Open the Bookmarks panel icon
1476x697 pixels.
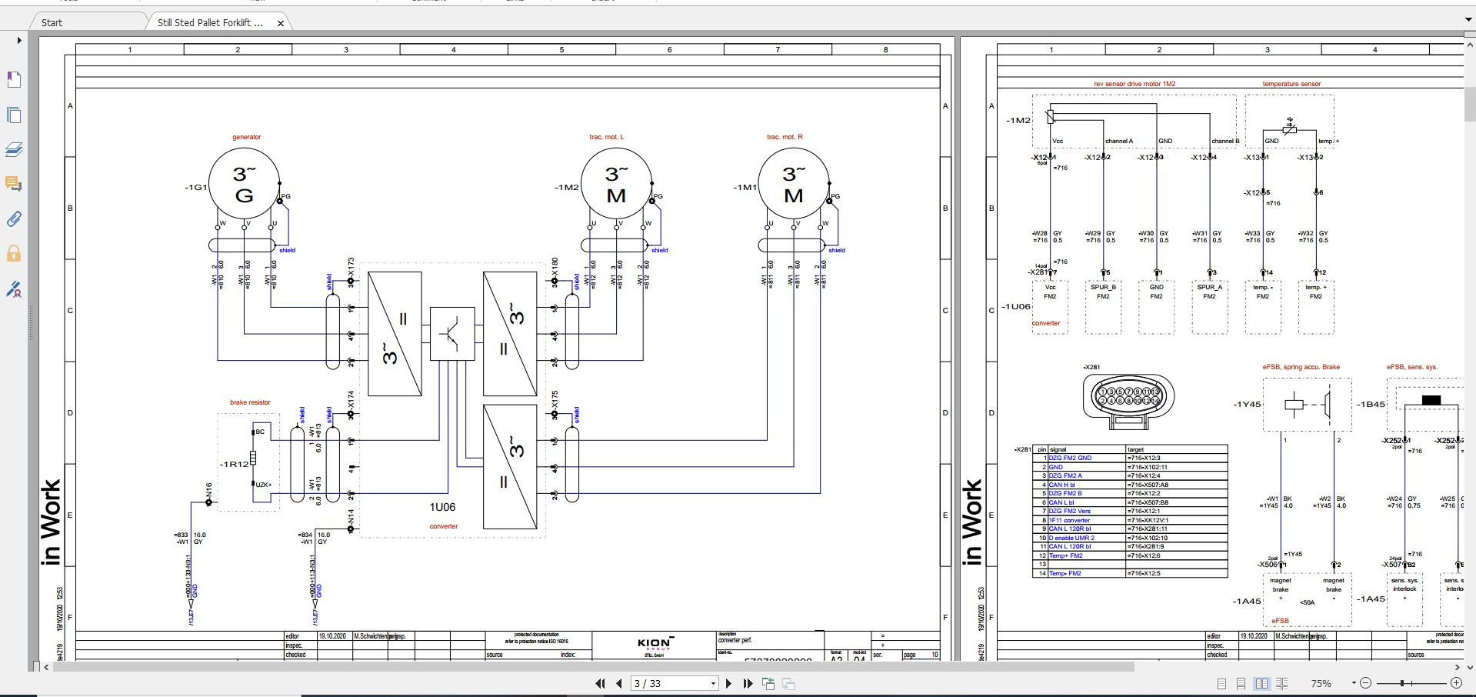[13, 79]
